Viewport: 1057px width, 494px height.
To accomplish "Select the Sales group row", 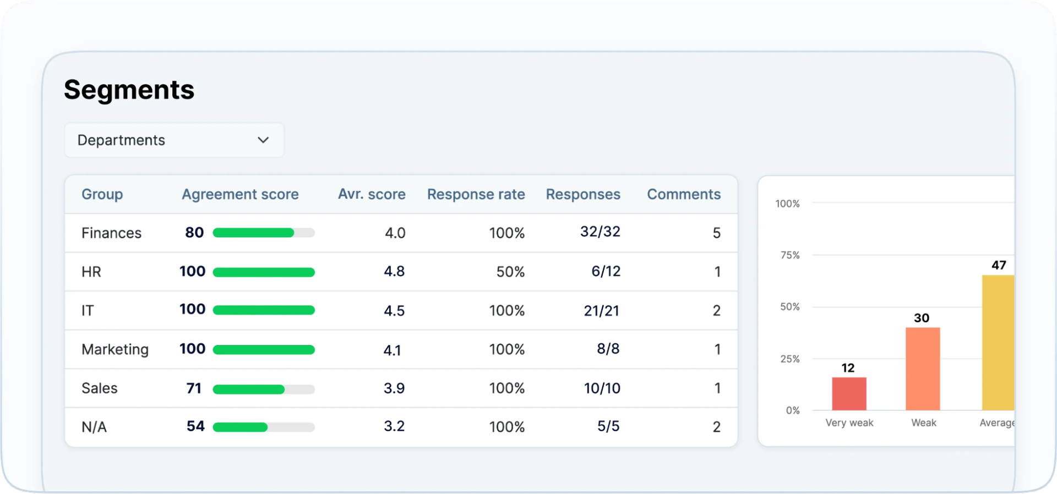I will coord(401,388).
